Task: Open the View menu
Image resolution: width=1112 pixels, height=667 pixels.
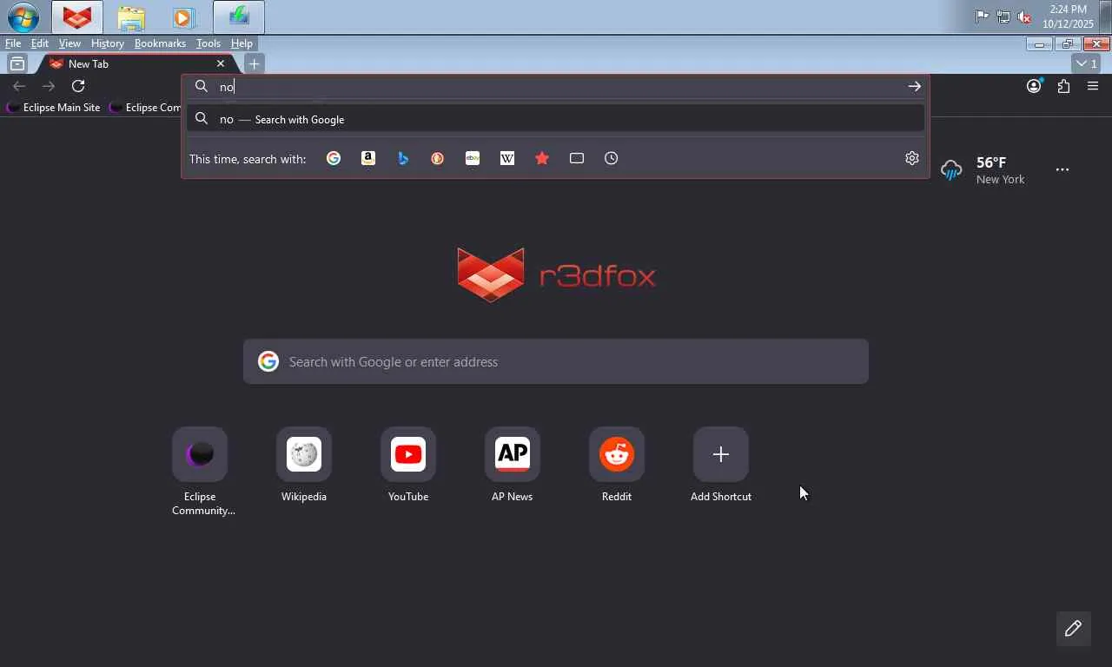Action: 69,43
